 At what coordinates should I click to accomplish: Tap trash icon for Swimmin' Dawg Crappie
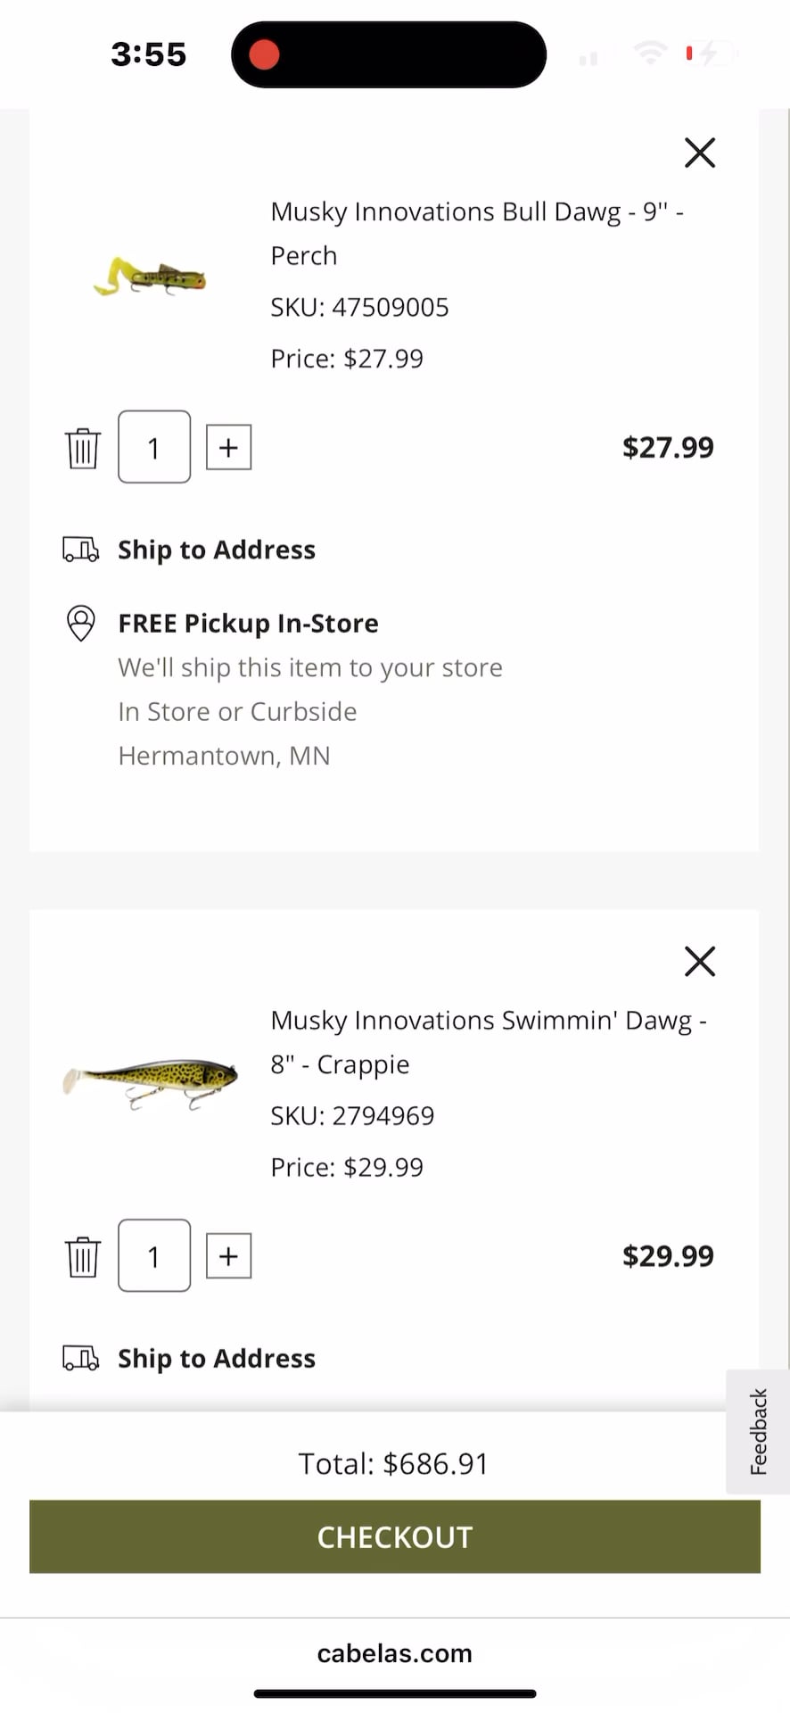(83, 1256)
